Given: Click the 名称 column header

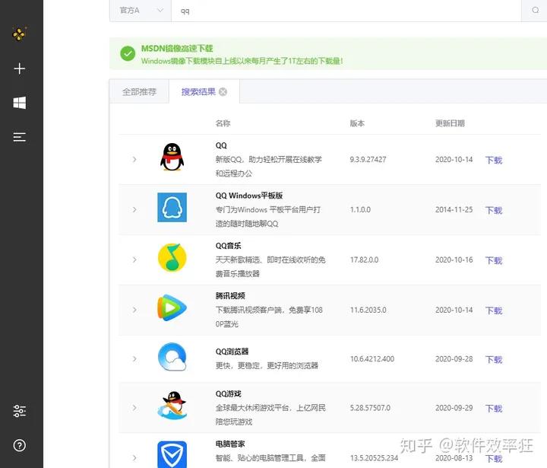Looking at the screenshot, I should (x=223, y=123).
